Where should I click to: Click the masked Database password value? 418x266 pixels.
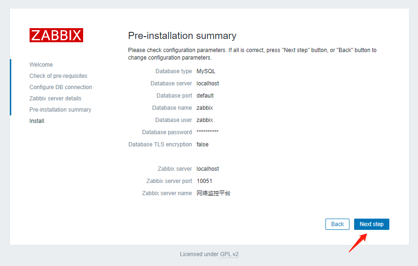[x=207, y=132]
